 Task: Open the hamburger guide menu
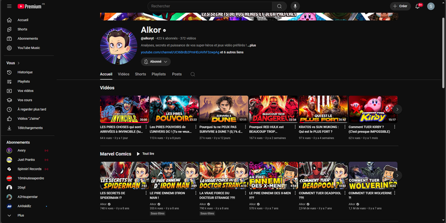pos(9,6)
